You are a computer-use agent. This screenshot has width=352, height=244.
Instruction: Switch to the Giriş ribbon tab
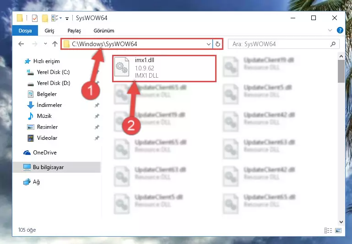(x=49, y=31)
